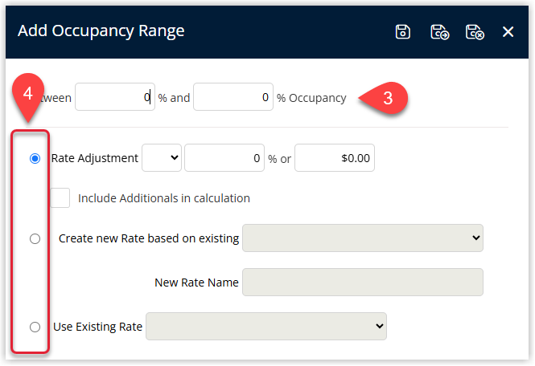This screenshot has height=366, width=535.
Task: Click the New Rate Name label
Action: (196, 283)
